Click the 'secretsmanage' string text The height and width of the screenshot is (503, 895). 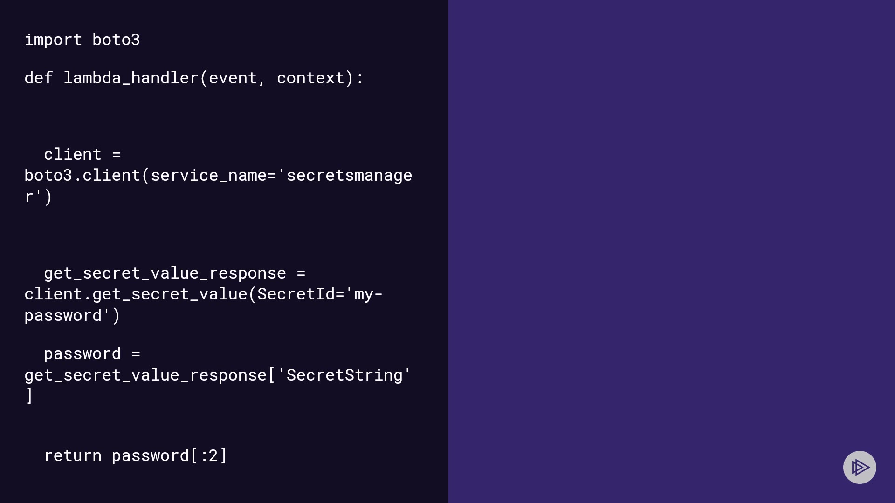(349, 176)
